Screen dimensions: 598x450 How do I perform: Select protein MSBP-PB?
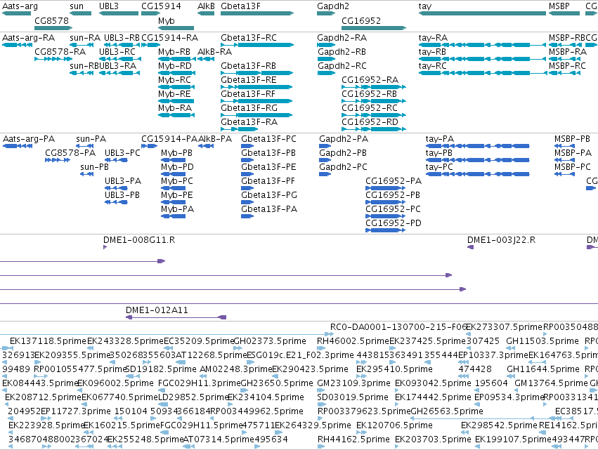[x=564, y=146]
